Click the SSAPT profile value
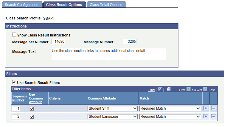Viewport: 227px width, 127px height. point(49,19)
